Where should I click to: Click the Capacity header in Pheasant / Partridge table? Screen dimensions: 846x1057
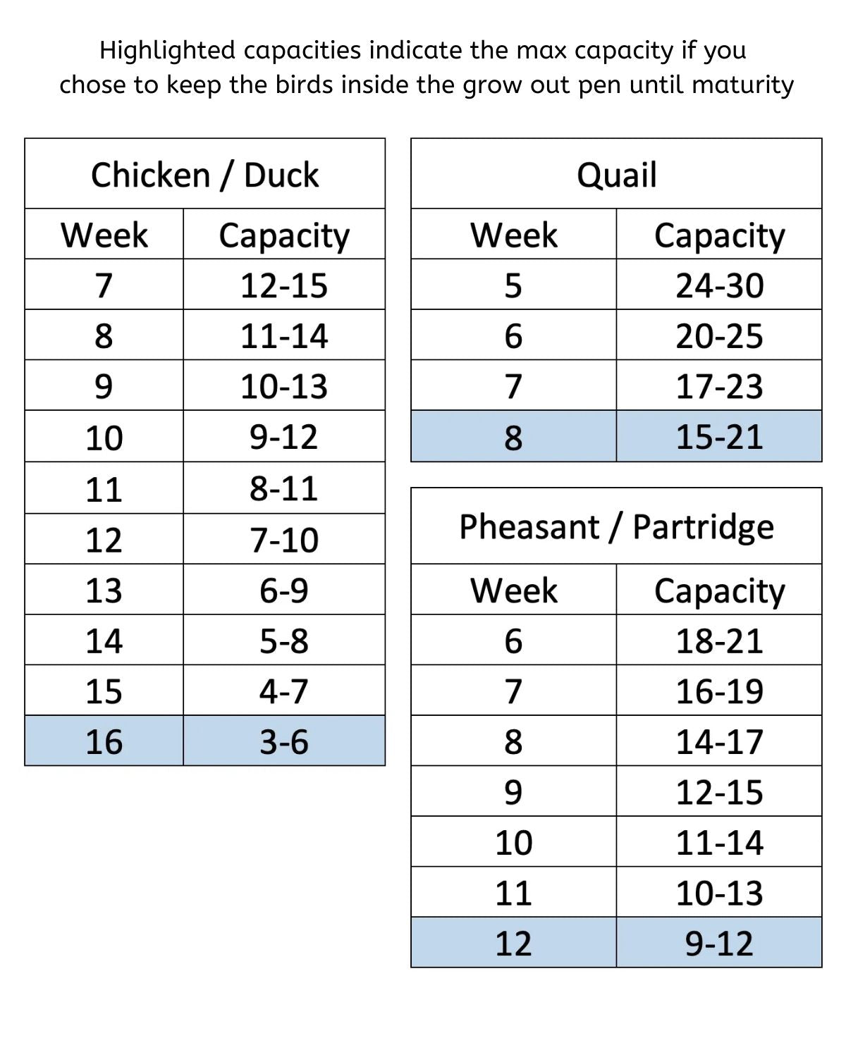point(719,590)
